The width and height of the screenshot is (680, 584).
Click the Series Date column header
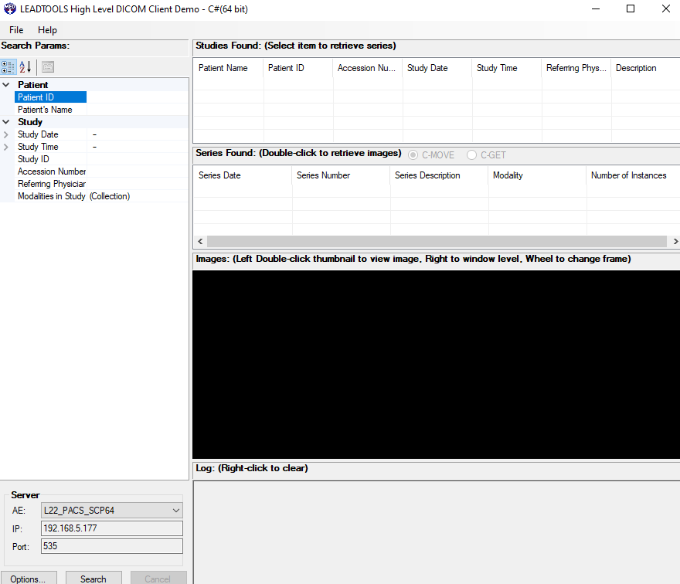pos(243,175)
